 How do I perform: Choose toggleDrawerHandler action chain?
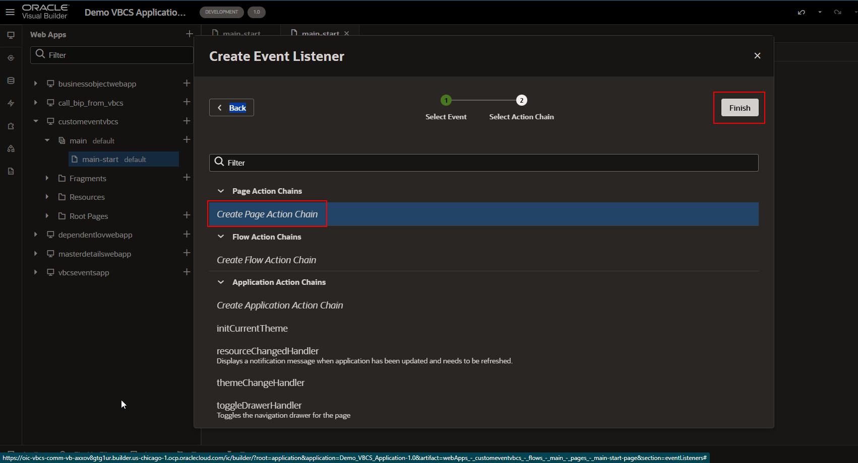coord(483,410)
